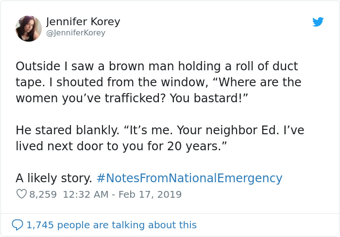Click the "A likely story." text
This screenshot has width=340, height=237.
53,178
